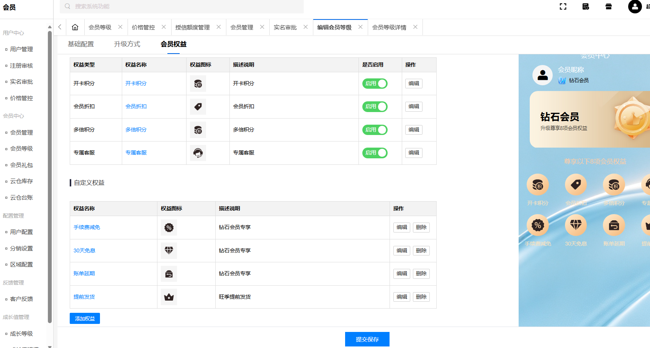
Task: Close the 编辑会员等级 tab
Action: [x=360, y=27]
